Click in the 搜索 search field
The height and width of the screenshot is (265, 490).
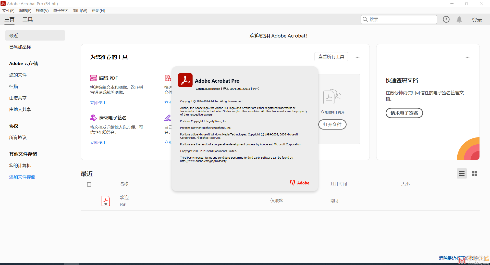pos(401,19)
